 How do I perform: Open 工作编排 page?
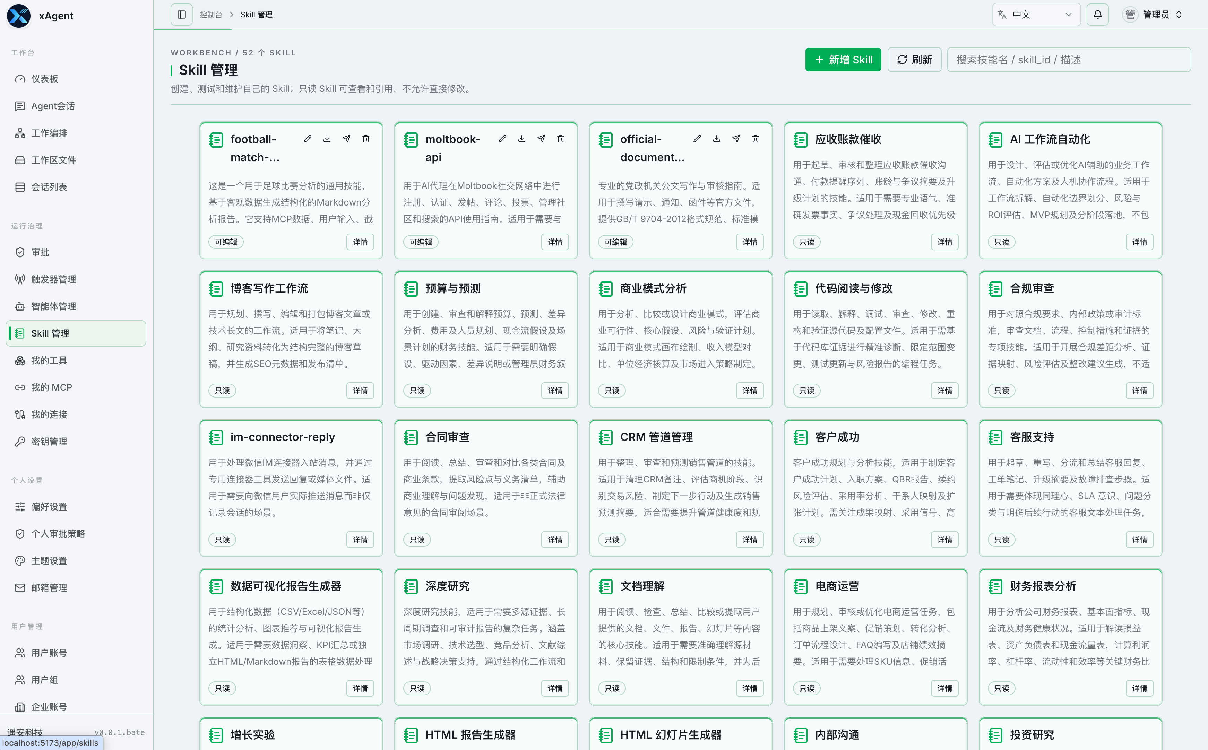point(76,133)
